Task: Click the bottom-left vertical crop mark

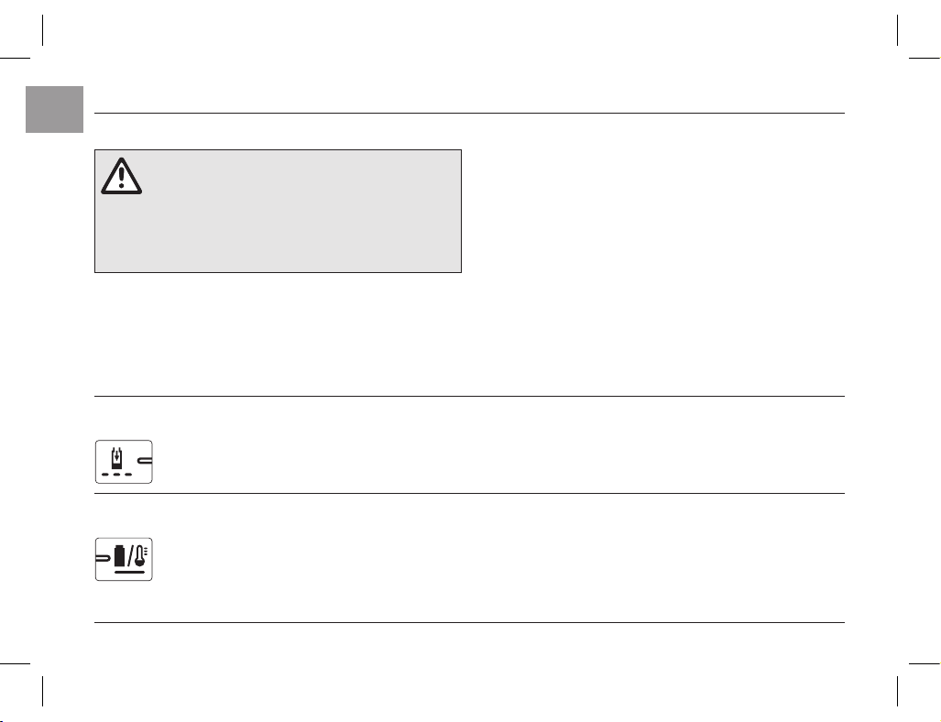Action: [43, 692]
